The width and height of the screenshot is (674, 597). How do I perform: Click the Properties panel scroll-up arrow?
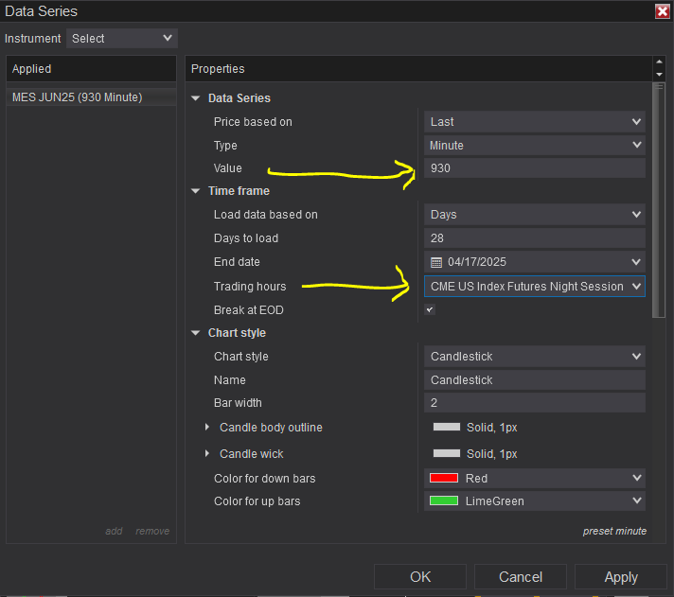point(659,62)
